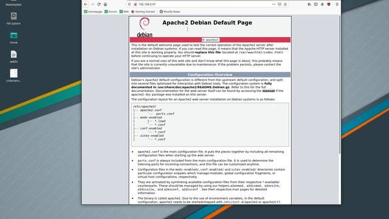Open the Getting Started bookmark
The width and height of the screenshot is (389, 219).
pos(143,12)
